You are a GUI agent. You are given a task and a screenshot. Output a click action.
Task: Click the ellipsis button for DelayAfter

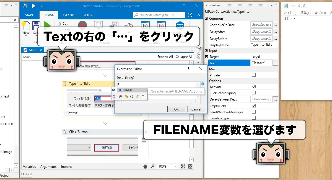point(275,32)
